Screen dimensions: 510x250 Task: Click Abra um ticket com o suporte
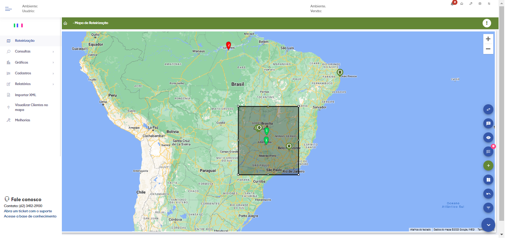point(28,211)
